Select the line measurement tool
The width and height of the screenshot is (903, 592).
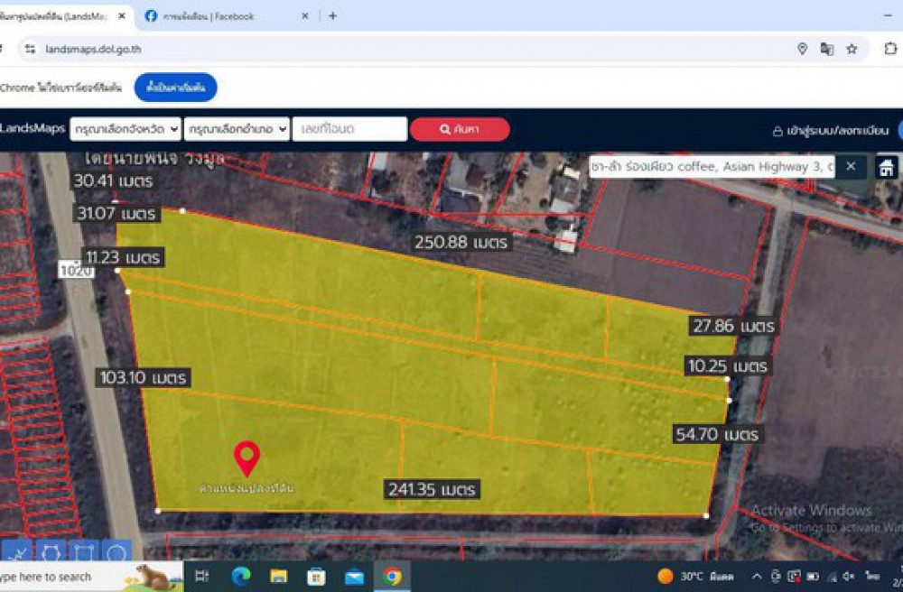[16, 553]
